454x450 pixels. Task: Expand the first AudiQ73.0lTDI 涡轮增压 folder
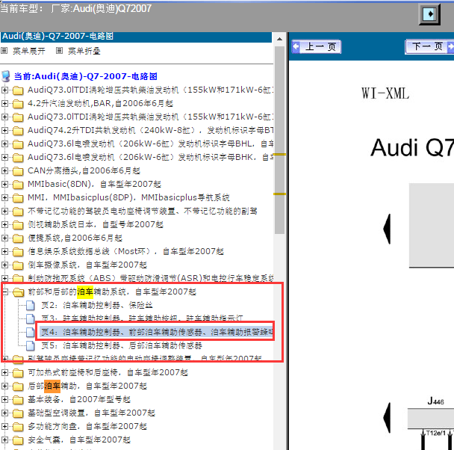[x=4, y=90]
